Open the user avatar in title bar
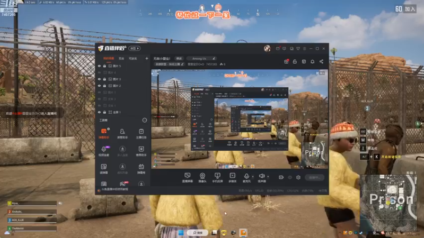Screen dimensions: 424x238 tap(267, 49)
